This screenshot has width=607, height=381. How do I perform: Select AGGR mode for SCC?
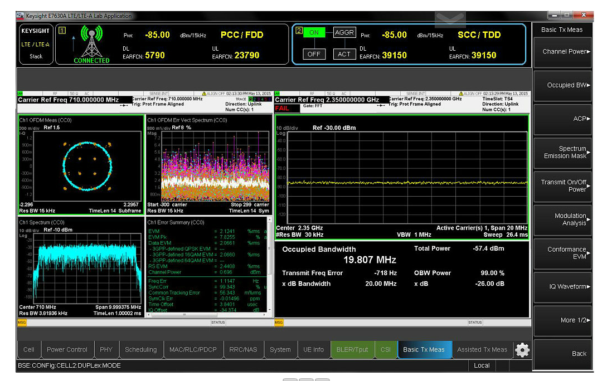[x=344, y=32]
